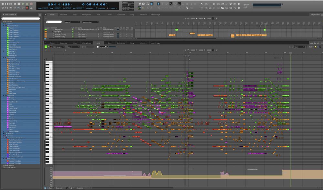The height and width of the screenshot is (190, 323).
Task: Click the circle icon in window shortcuts
Action: click(x=214, y=4)
